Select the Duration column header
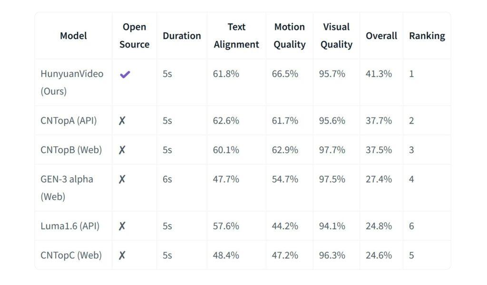This screenshot has height=285, width=487. coord(182,36)
